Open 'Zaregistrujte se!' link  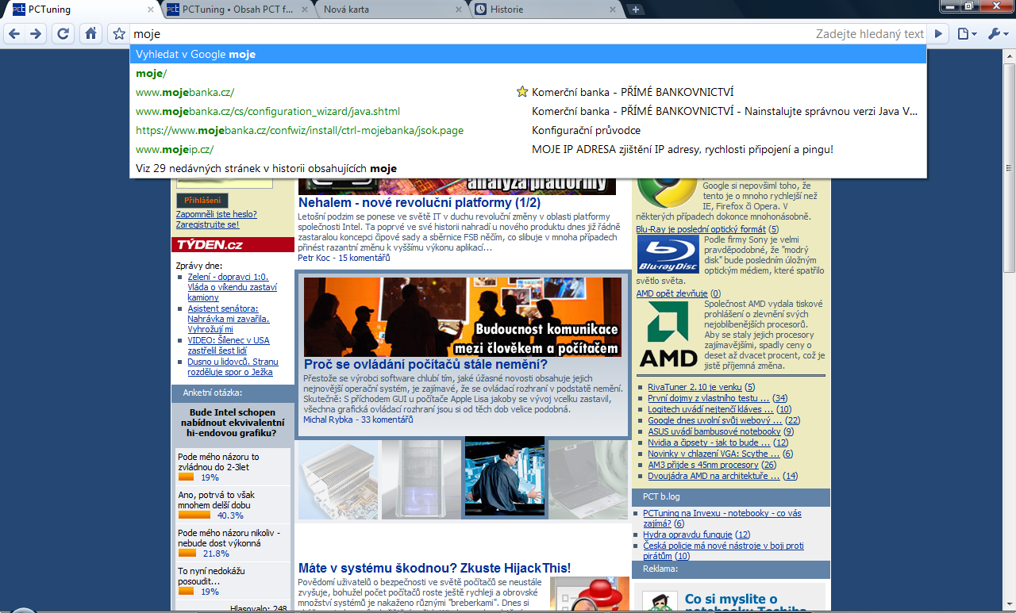tap(207, 224)
